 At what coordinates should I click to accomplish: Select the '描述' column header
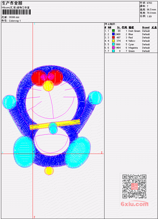click(x=131, y=27)
